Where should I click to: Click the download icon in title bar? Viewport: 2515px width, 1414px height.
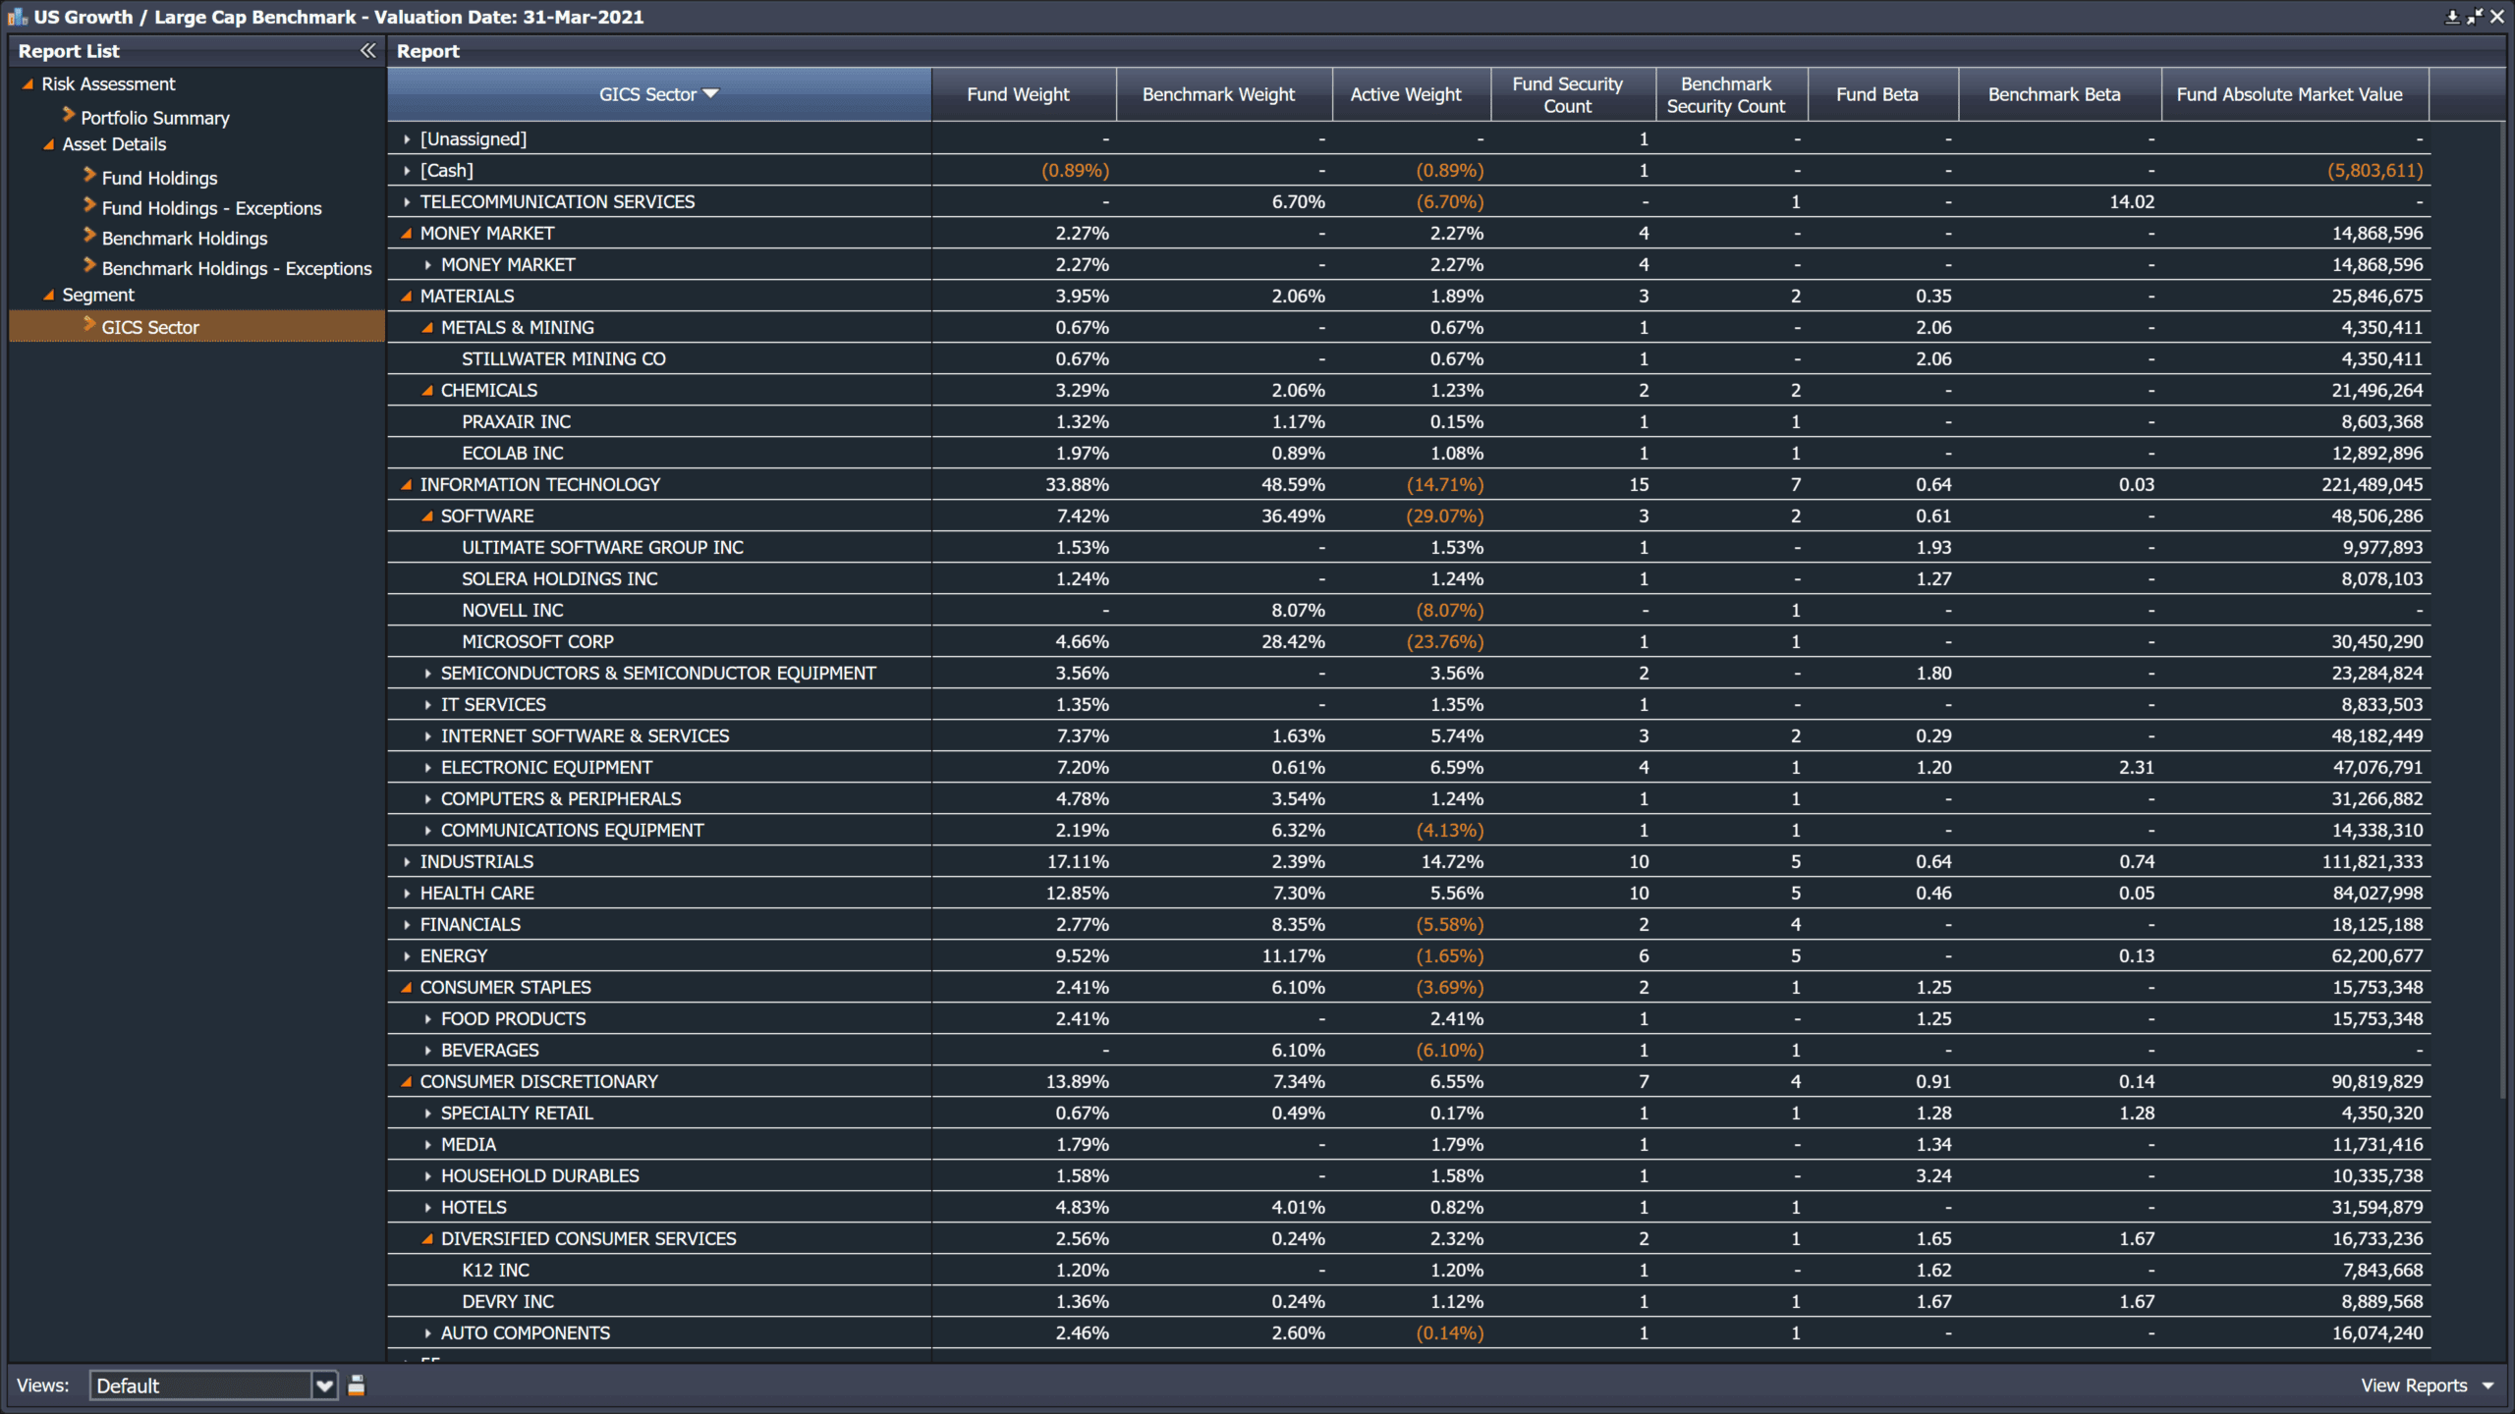coord(2452,17)
